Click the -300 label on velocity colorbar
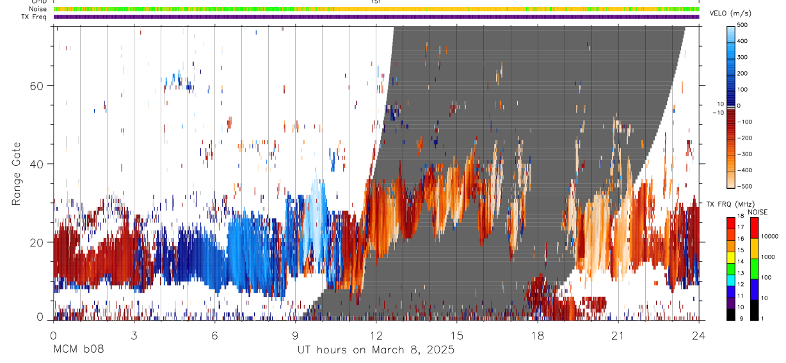This screenshot has height=363, width=786. click(746, 154)
